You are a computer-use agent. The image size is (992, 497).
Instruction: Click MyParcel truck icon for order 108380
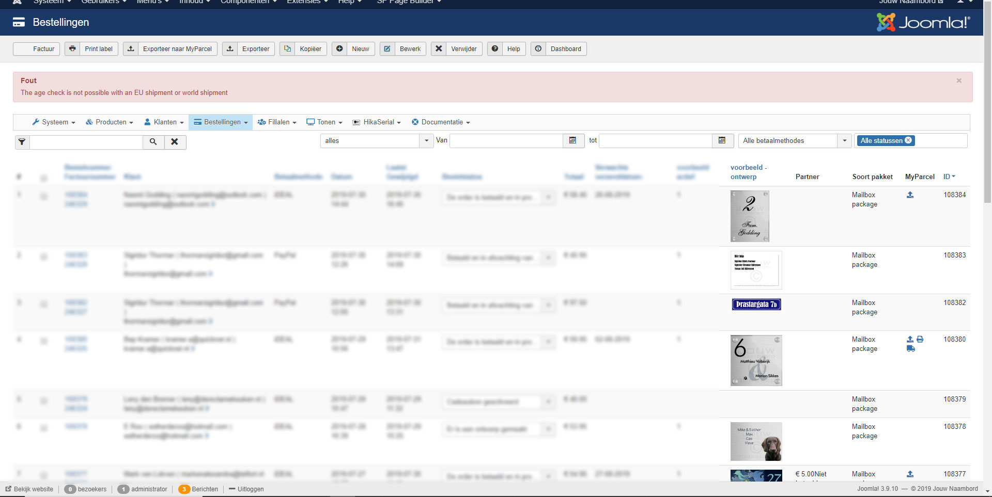[x=910, y=349]
